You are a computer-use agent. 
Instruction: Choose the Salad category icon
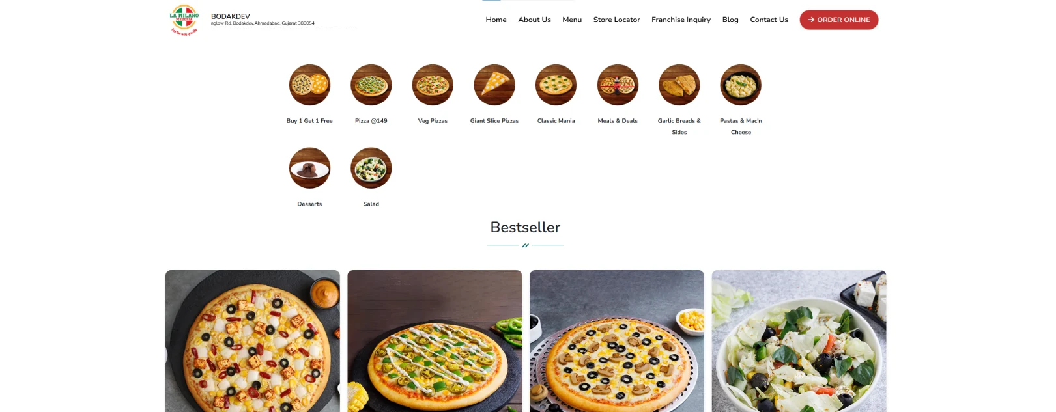[x=371, y=168]
